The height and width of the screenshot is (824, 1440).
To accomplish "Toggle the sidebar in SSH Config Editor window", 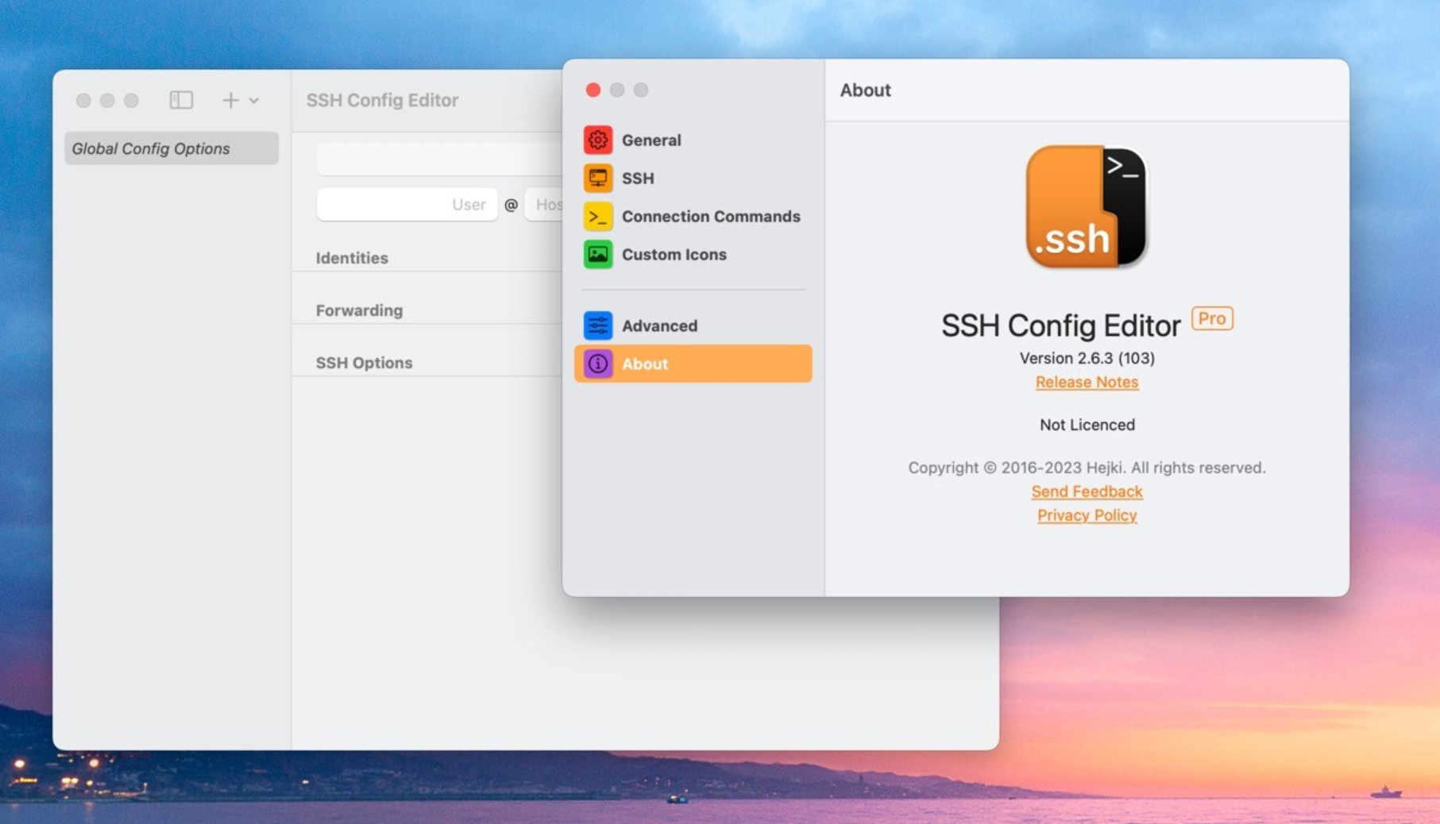I will [x=181, y=100].
